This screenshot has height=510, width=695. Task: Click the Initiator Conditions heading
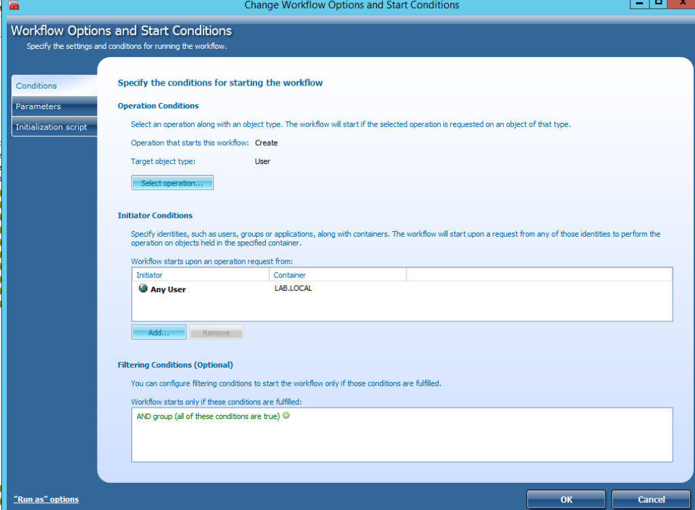(155, 215)
